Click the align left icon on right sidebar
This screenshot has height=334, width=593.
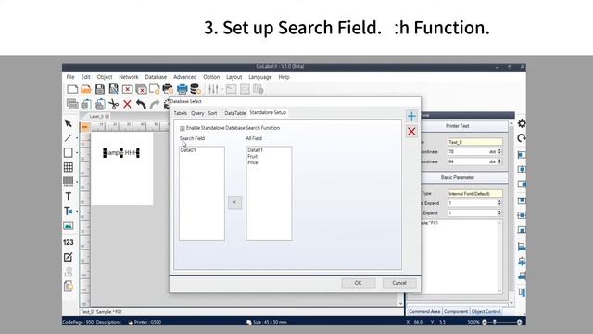tap(522, 155)
